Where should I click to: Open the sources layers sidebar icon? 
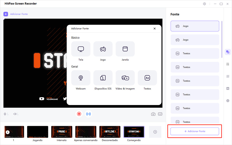point(228,52)
